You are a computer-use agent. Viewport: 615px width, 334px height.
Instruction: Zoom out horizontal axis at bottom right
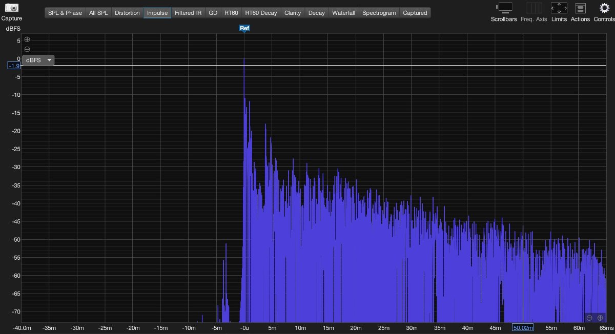589,318
